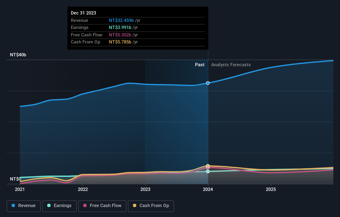Toggle the Revenue legend series

24,206
